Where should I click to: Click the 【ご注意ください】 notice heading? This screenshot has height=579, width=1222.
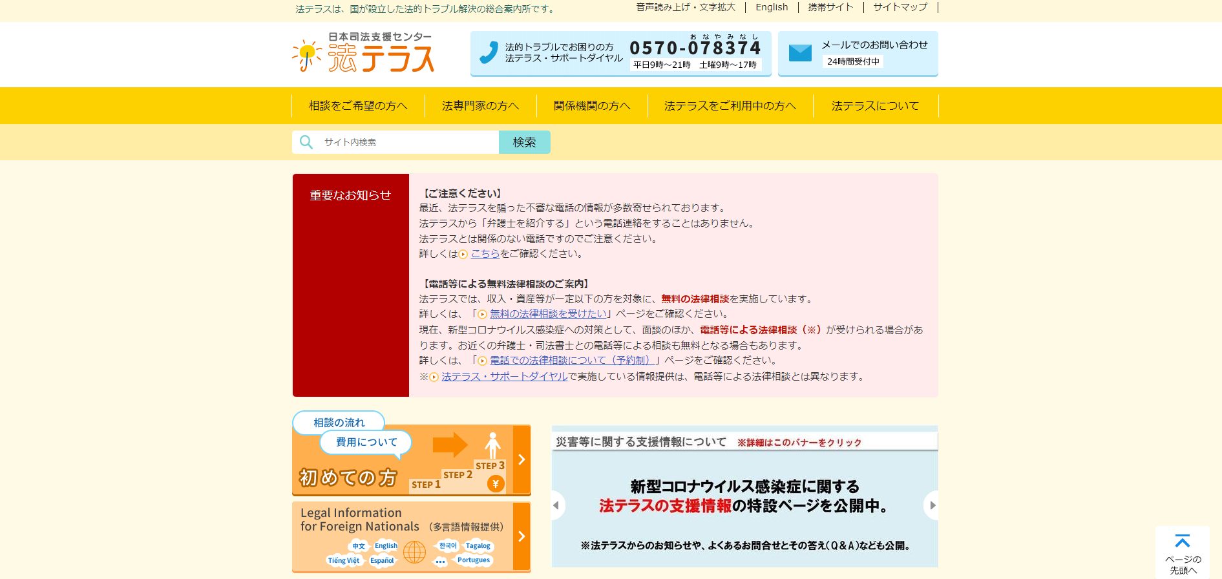pyautogui.click(x=463, y=193)
